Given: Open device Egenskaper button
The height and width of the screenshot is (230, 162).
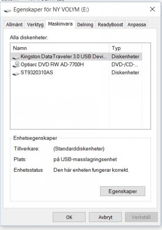Looking at the screenshot, I should point(122,191).
